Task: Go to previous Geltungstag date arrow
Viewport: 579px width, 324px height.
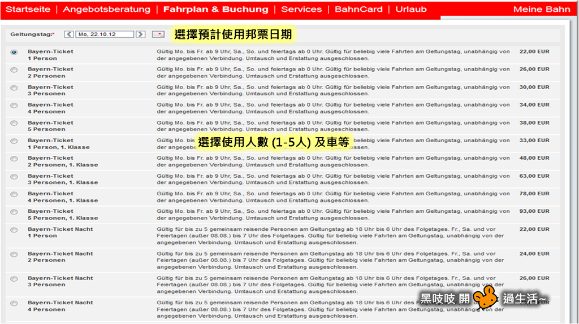Action: [68, 34]
